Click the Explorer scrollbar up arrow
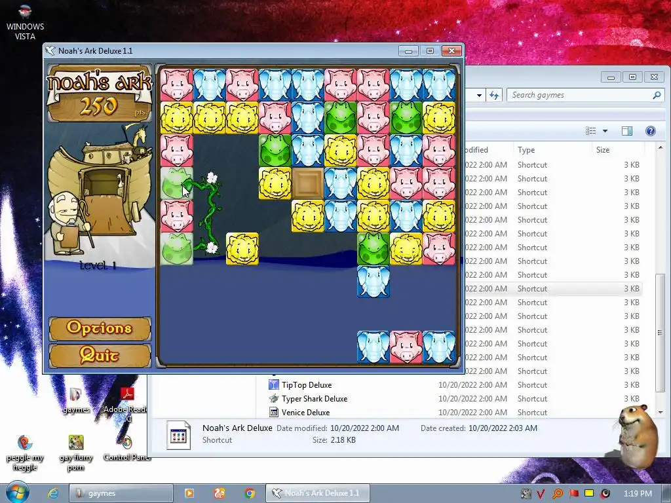This screenshot has width=671, height=503. tap(661, 147)
